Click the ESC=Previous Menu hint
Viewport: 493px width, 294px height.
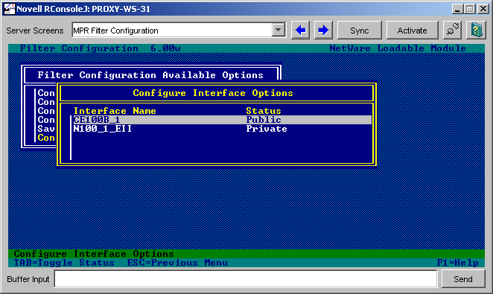tap(178, 263)
